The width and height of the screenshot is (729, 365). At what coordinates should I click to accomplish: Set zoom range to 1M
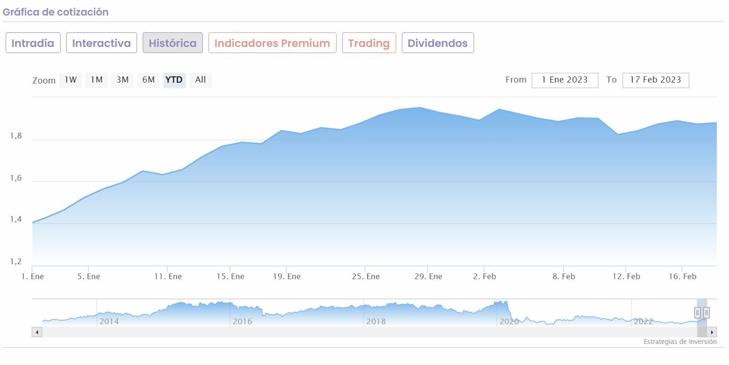[x=97, y=80]
